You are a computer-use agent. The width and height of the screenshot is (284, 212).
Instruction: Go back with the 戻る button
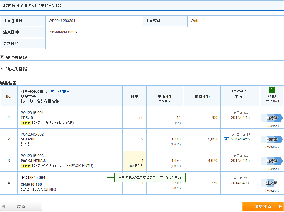click(21, 206)
